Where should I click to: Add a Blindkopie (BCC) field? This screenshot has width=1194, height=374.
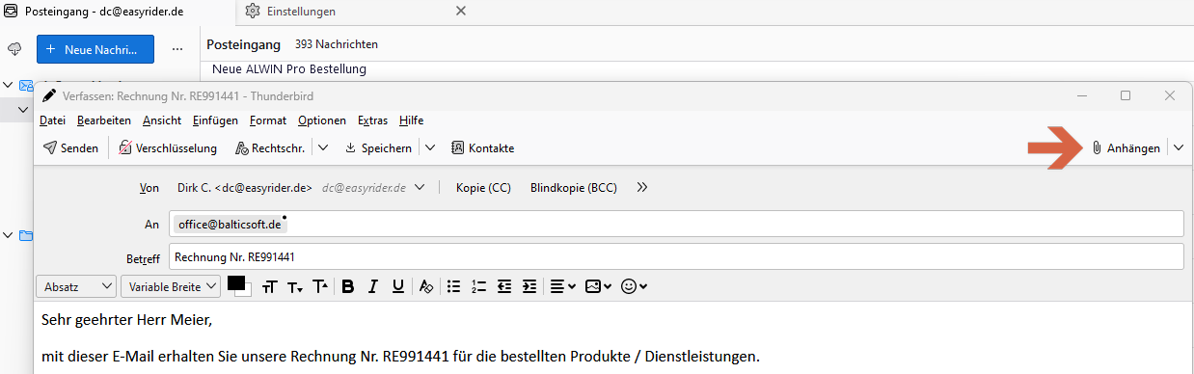574,188
